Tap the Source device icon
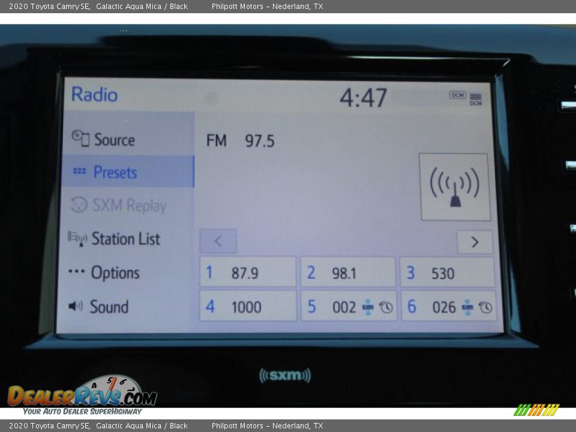576x432 pixels. 80,139
